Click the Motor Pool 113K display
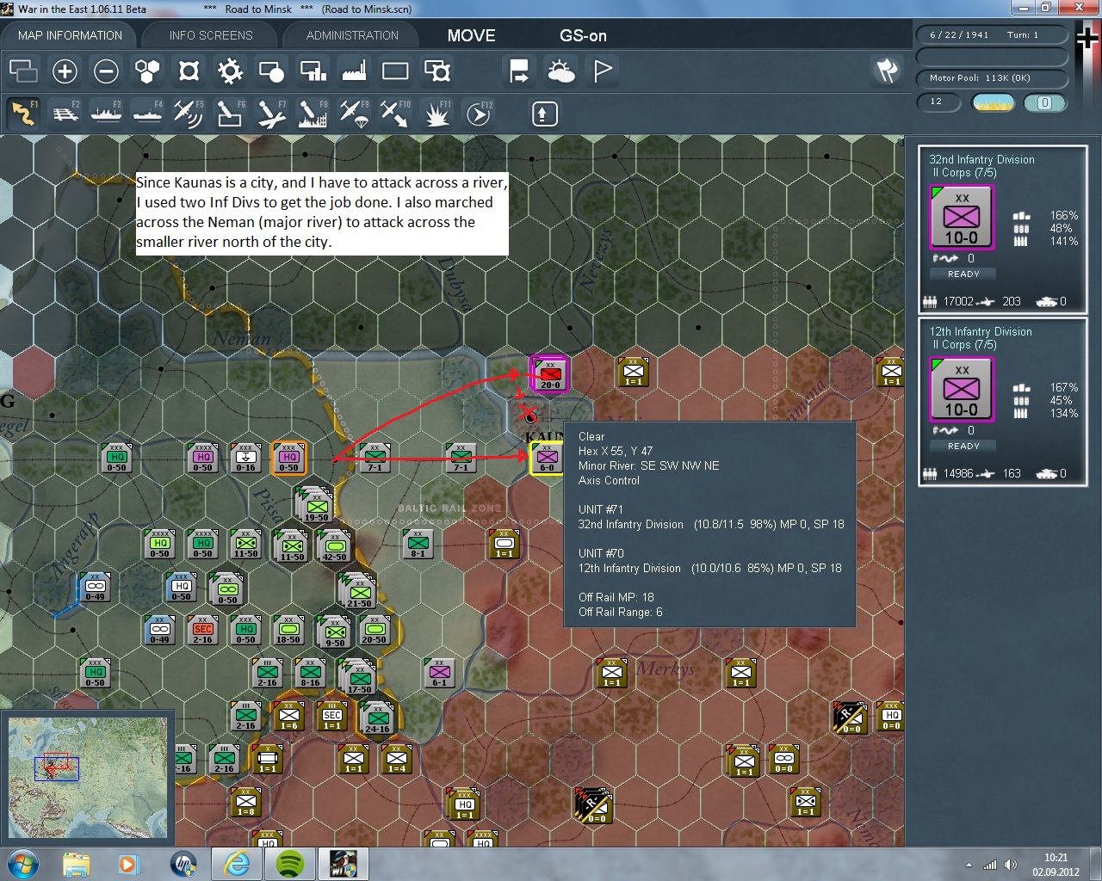The height and width of the screenshot is (881, 1102). (x=990, y=78)
